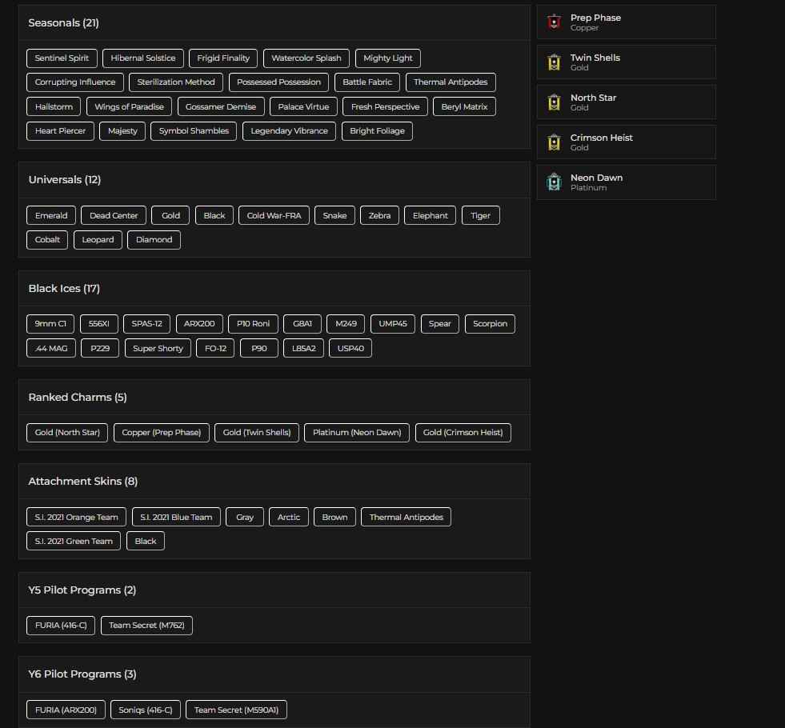Select Team Secret (M762) in Y5 Pilot Programs

(146, 626)
